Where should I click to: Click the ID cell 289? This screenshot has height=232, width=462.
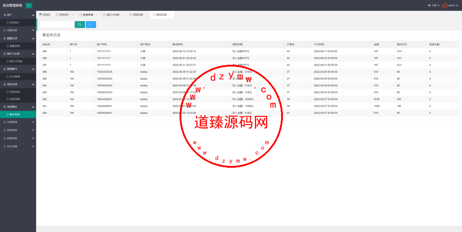click(x=45, y=51)
